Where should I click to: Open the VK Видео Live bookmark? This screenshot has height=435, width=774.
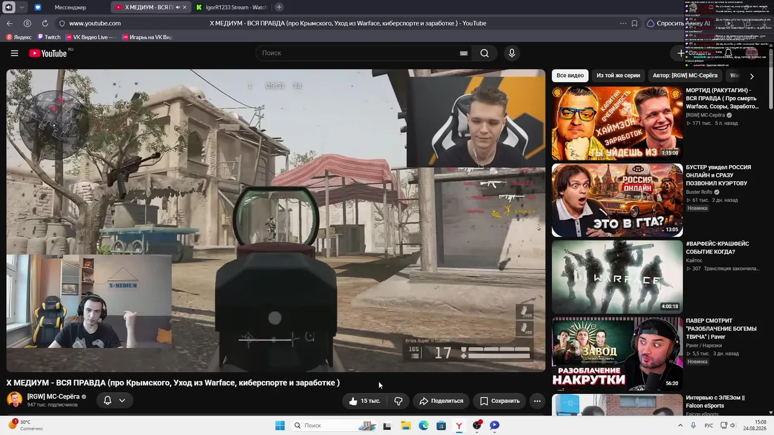pyautogui.click(x=90, y=37)
